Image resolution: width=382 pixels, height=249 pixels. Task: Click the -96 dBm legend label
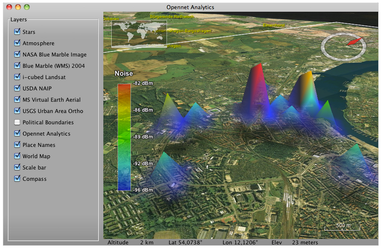pos(143,190)
